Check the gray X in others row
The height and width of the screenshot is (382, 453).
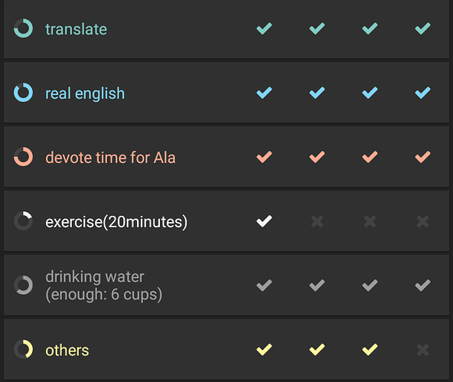pos(422,350)
